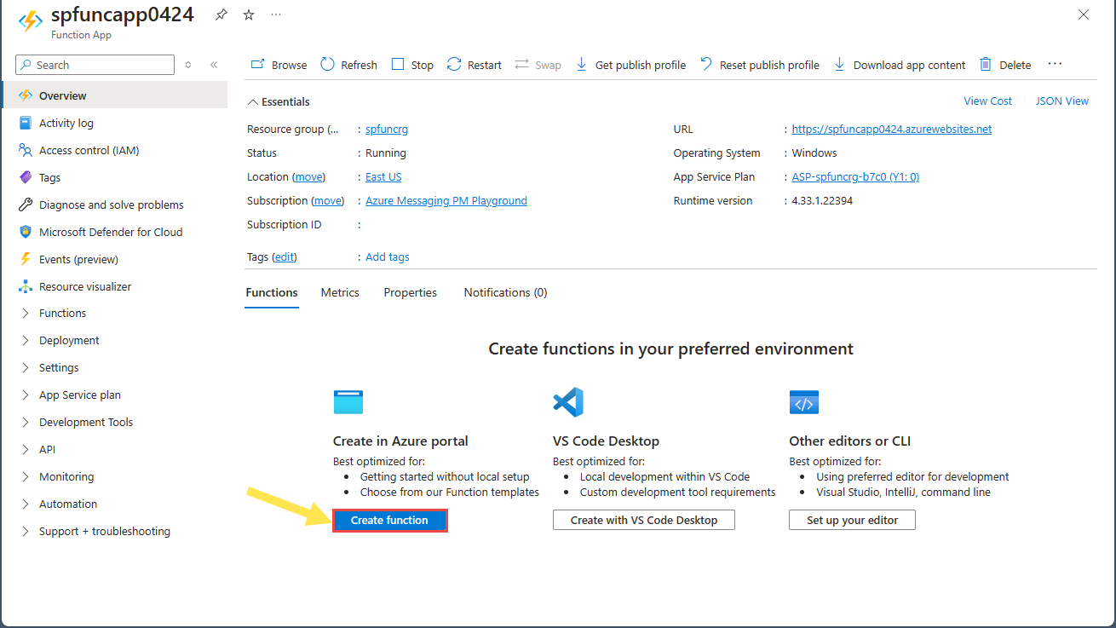Screen dimensions: 1116x628
Task: Click the Browse toolbar icon
Action: pos(257,65)
